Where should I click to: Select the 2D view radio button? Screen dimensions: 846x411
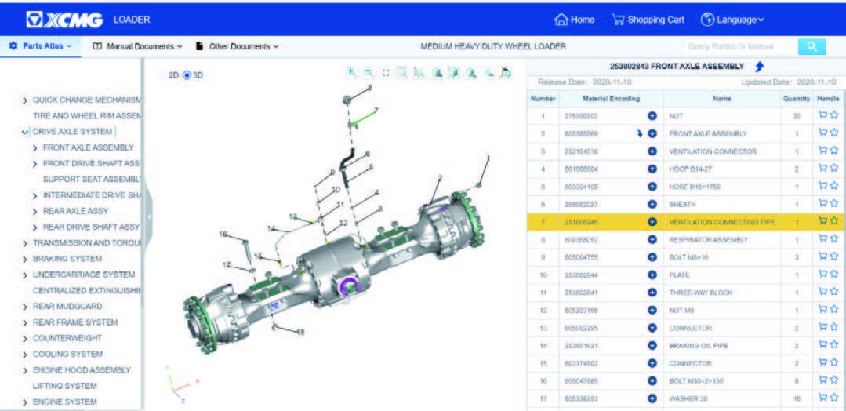(x=163, y=75)
